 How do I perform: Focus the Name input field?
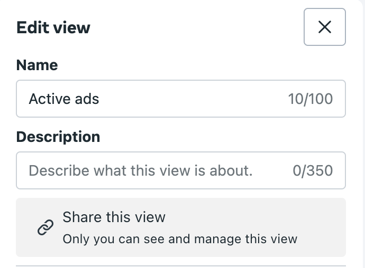coord(181,99)
